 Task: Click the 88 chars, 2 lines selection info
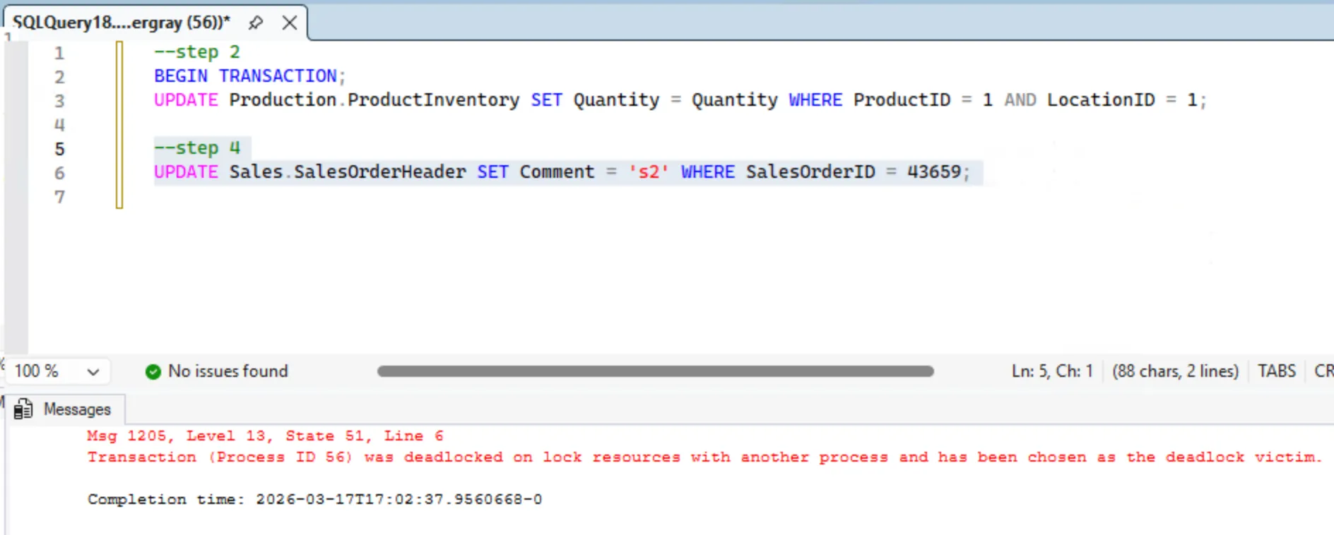pos(1175,371)
